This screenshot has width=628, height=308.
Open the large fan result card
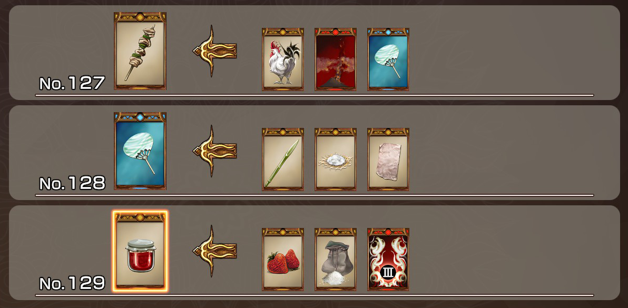pyautogui.click(x=140, y=151)
